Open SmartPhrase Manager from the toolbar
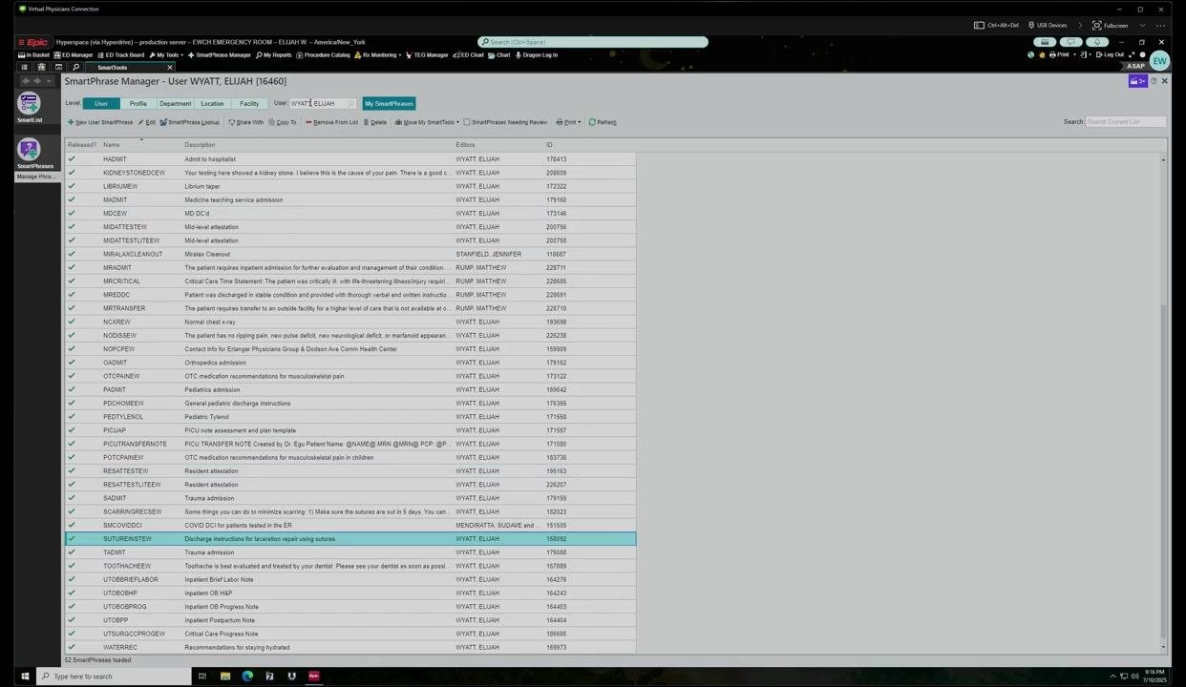The image size is (1186, 687). pos(219,55)
